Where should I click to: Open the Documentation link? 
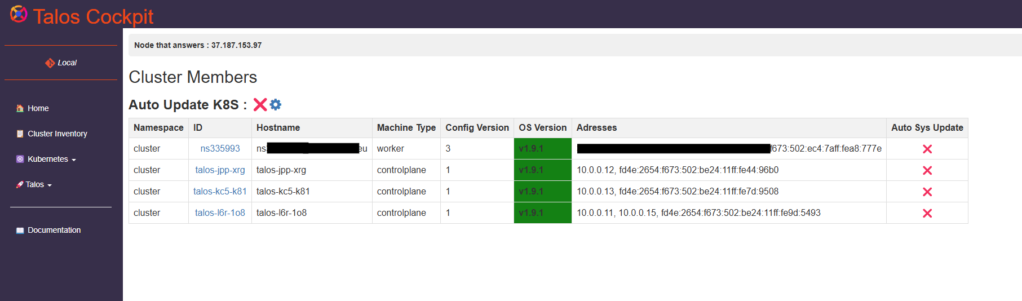(54, 230)
